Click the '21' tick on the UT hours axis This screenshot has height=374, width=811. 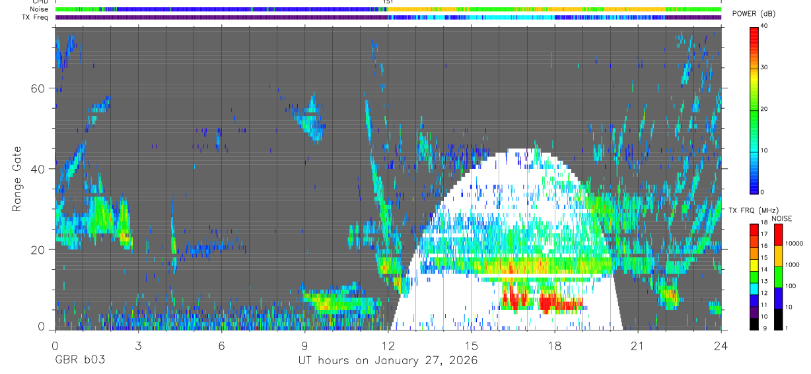[x=638, y=345]
